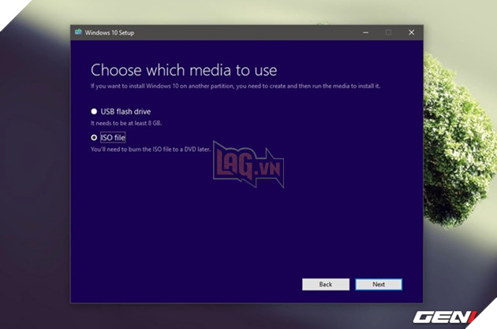The image size is (497, 329).
Task: Click the Next button
Action: tap(379, 284)
